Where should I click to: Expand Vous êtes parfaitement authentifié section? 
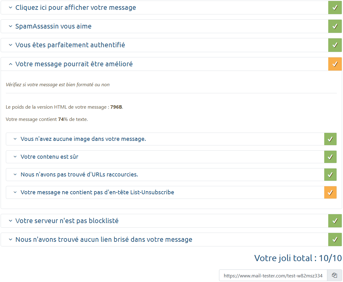[70, 45]
